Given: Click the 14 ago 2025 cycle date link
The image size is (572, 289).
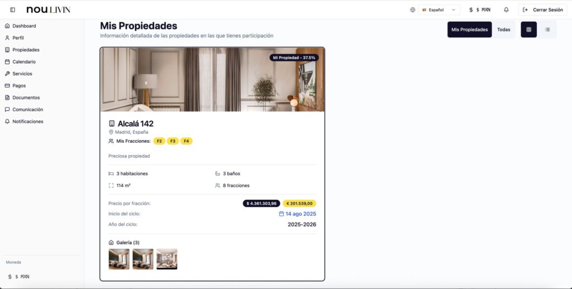Looking at the screenshot, I should (x=297, y=214).
